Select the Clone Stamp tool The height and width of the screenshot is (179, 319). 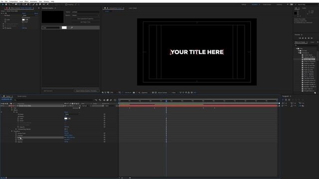tap(37, 4)
